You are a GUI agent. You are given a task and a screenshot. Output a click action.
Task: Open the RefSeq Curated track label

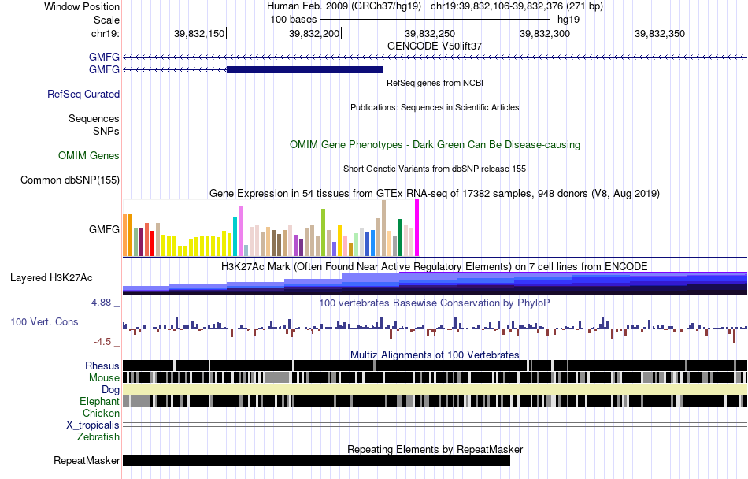click(83, 94)
